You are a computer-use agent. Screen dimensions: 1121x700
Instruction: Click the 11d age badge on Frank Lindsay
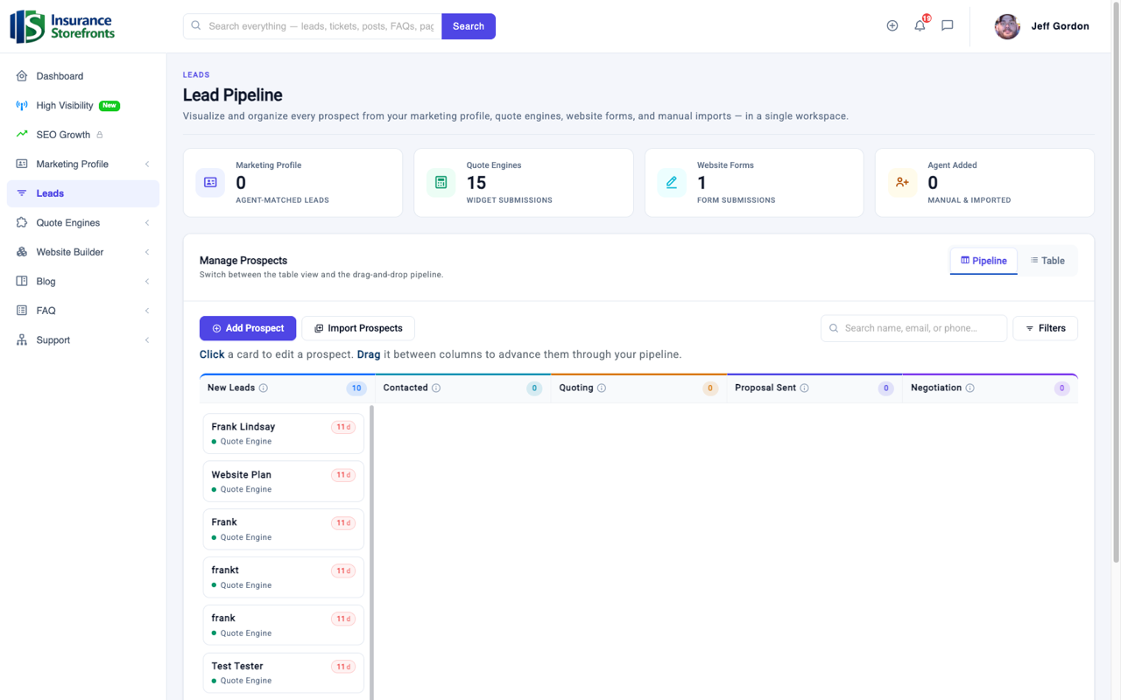[x=343, y=428]
